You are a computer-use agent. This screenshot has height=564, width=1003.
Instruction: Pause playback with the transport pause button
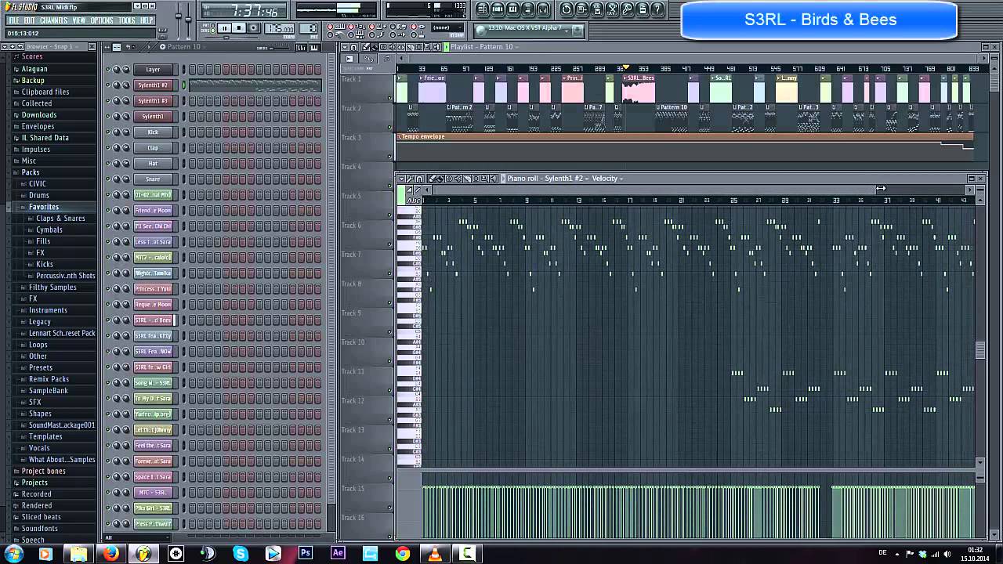pos(224,27)
